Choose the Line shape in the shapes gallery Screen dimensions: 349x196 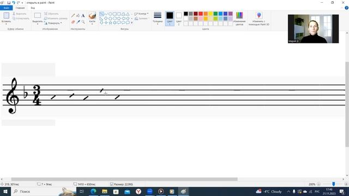coord(101,14)
